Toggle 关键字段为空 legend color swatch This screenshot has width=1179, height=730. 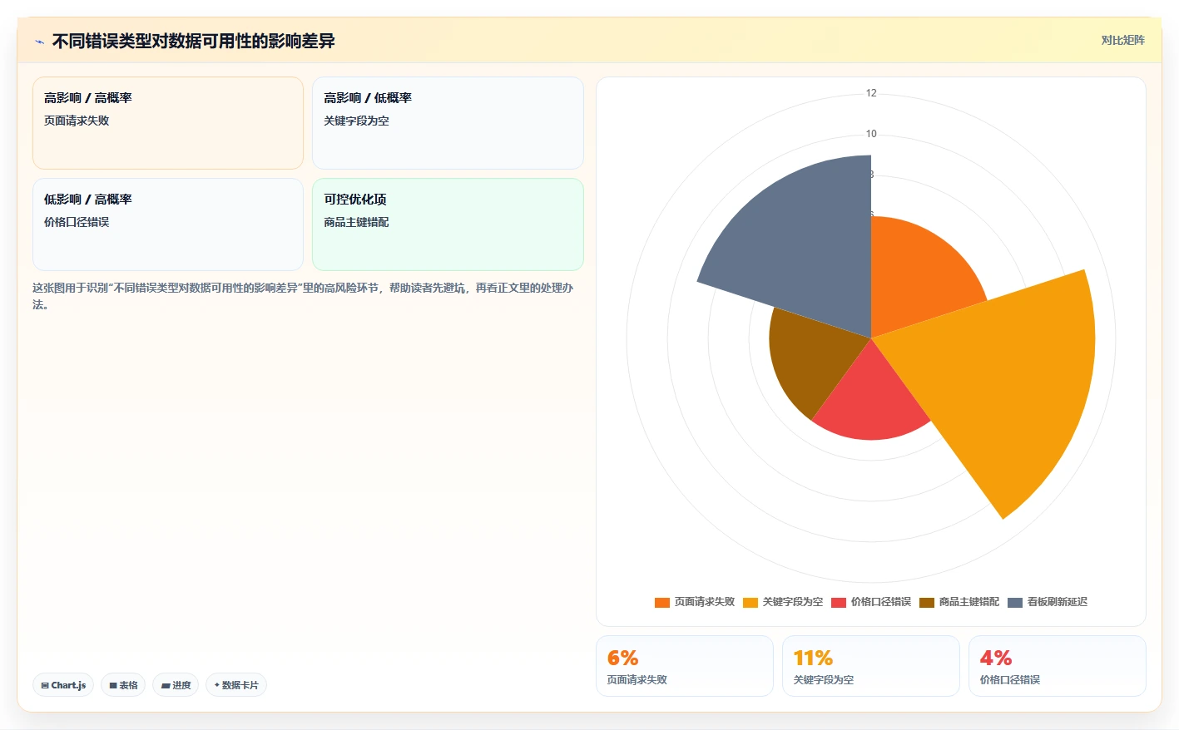pos(750,602)
